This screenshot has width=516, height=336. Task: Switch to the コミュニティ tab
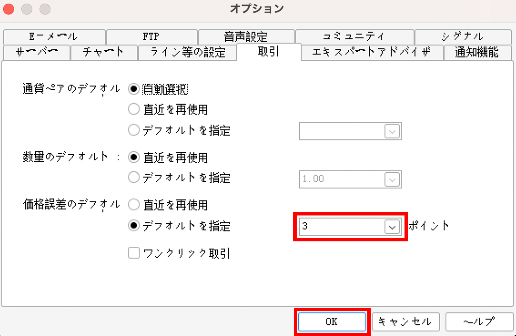pos(354,37)
